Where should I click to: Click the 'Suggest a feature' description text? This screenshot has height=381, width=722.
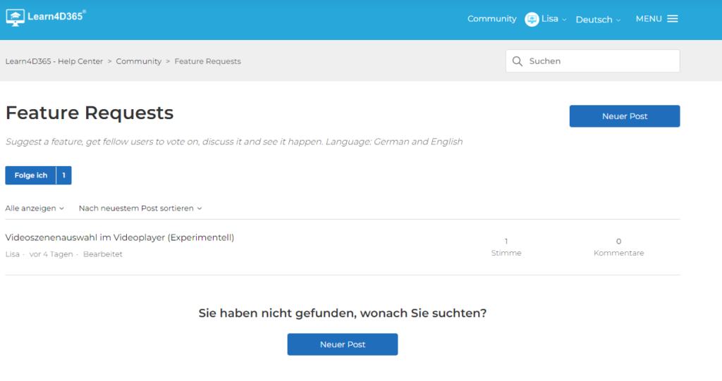[x=234, y=142]
